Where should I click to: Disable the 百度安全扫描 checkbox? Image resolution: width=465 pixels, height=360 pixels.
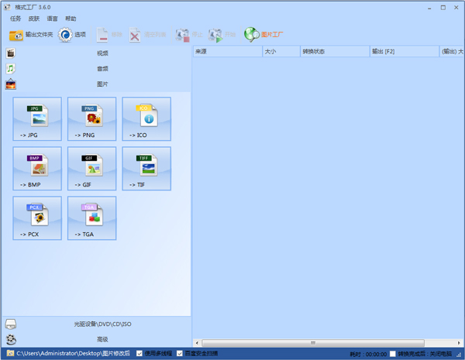click(x=180, y=354)
